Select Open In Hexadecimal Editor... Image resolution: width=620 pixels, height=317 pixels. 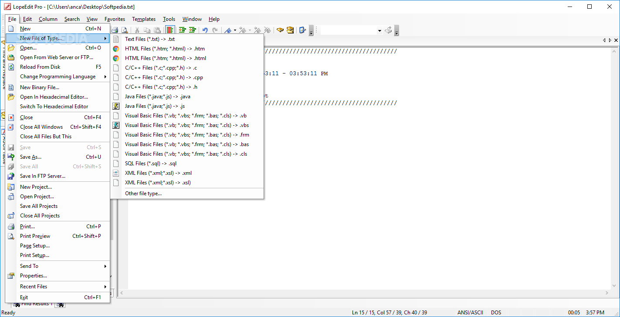[x=58, y=97]
